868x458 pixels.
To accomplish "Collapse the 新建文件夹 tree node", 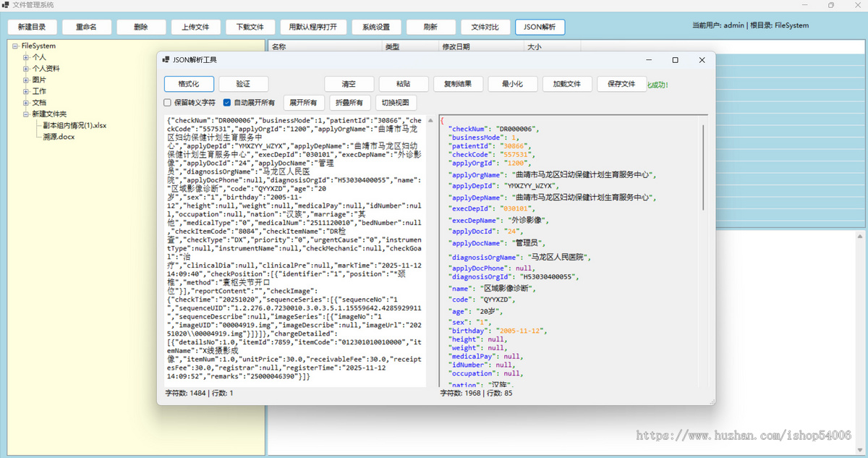I will (x=26, y=114).
